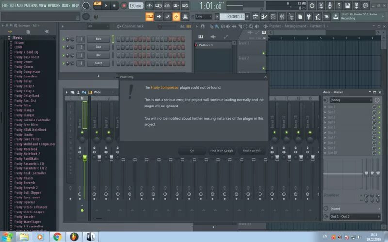Toggle the first step of the Kick row
Viewport: 388px width, 242px height.
pyautogui.click(x=118, y=39)
